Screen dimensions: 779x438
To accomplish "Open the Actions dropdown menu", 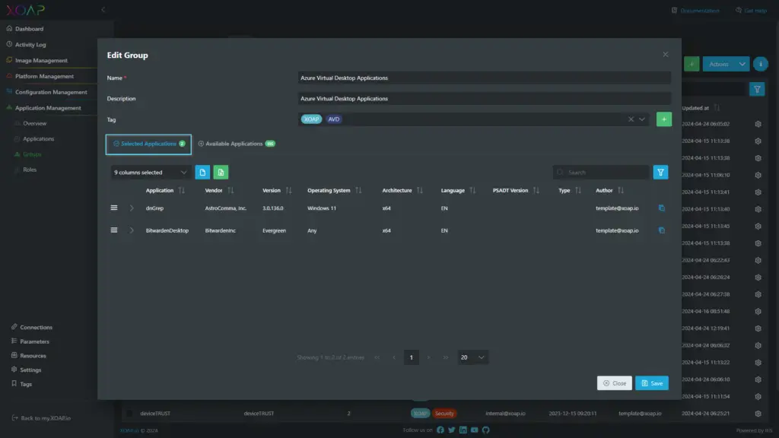I will (x=726, y=64).
